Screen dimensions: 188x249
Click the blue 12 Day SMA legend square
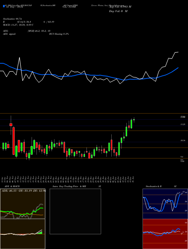pos(4,6)
